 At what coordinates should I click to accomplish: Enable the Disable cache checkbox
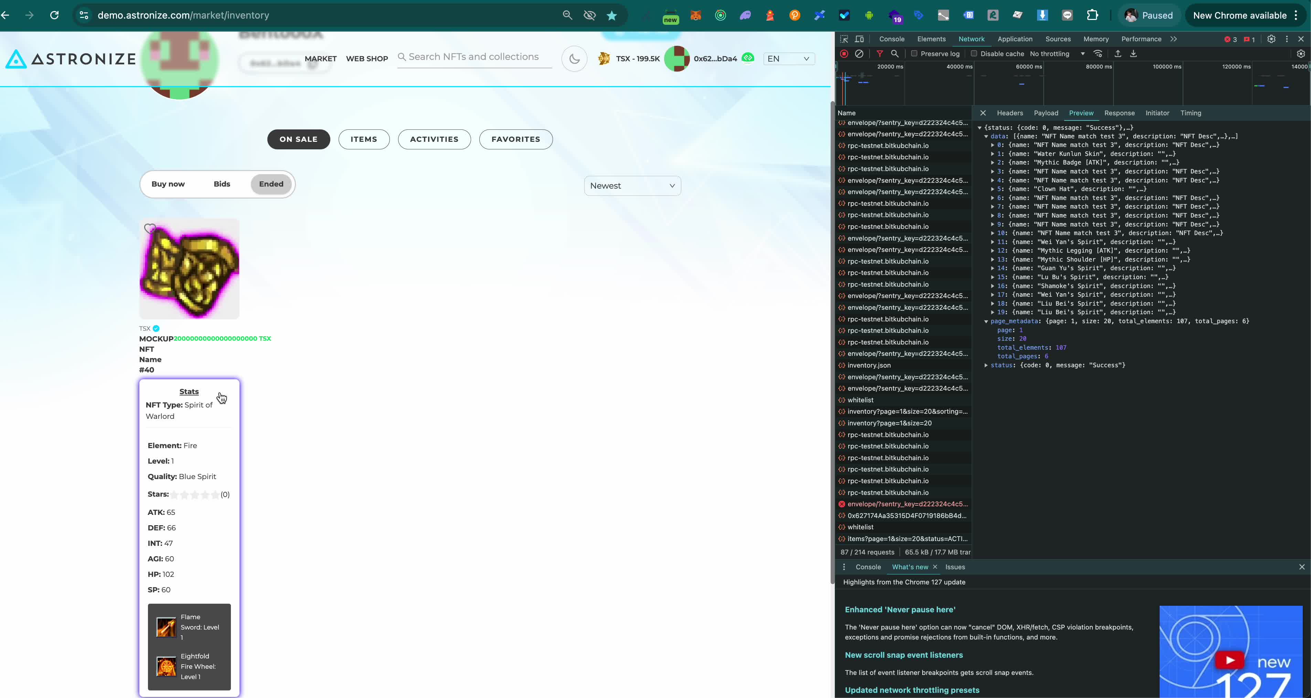(973, 53)
